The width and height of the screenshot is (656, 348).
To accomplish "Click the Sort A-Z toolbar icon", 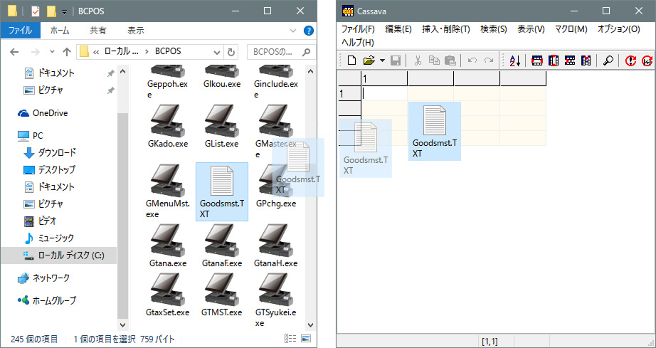I will 516,60.
